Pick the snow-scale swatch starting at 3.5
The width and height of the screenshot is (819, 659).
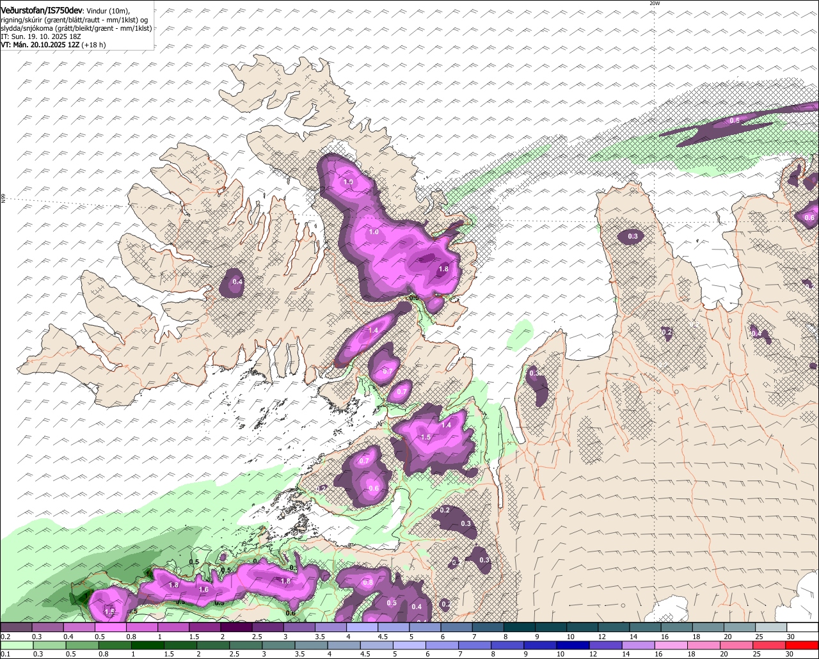pos(331,628)
